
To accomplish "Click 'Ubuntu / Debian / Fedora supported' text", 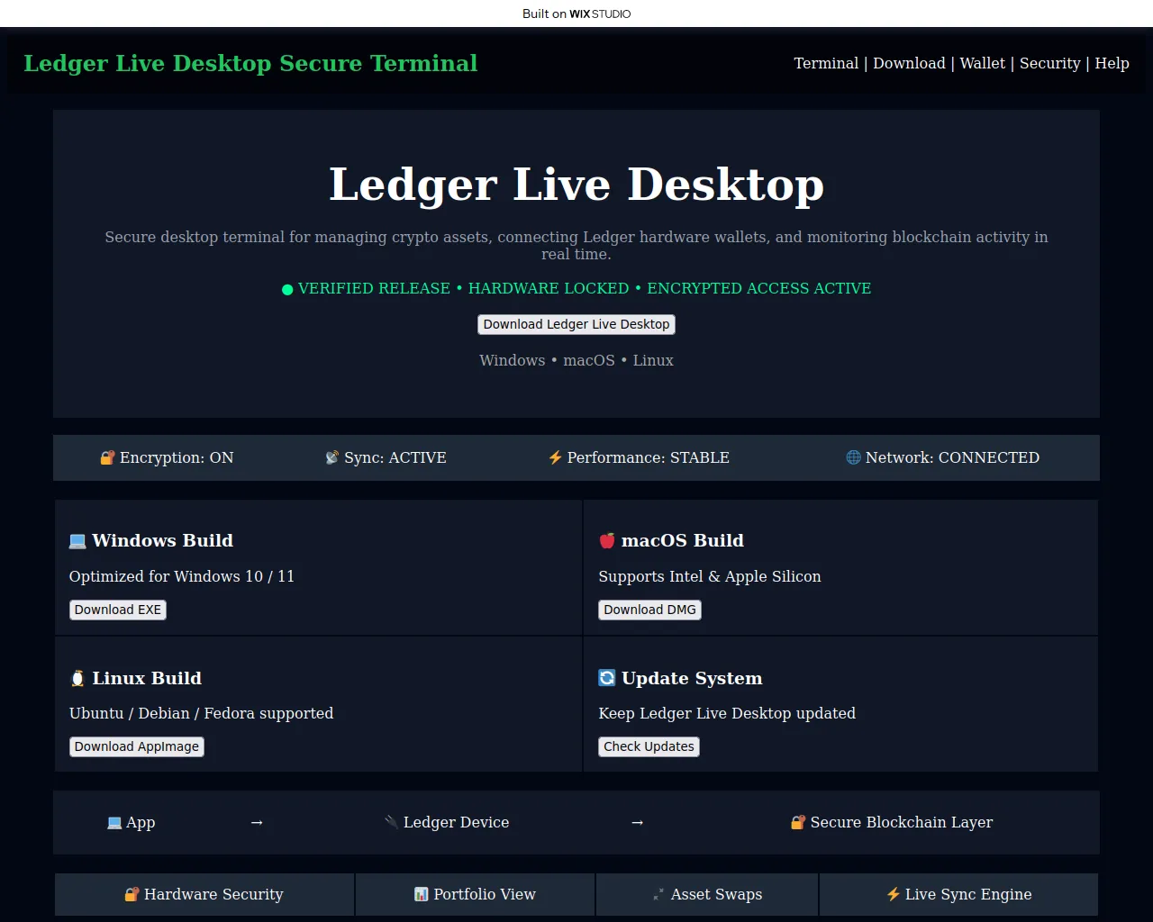I will tap(201, 713).
